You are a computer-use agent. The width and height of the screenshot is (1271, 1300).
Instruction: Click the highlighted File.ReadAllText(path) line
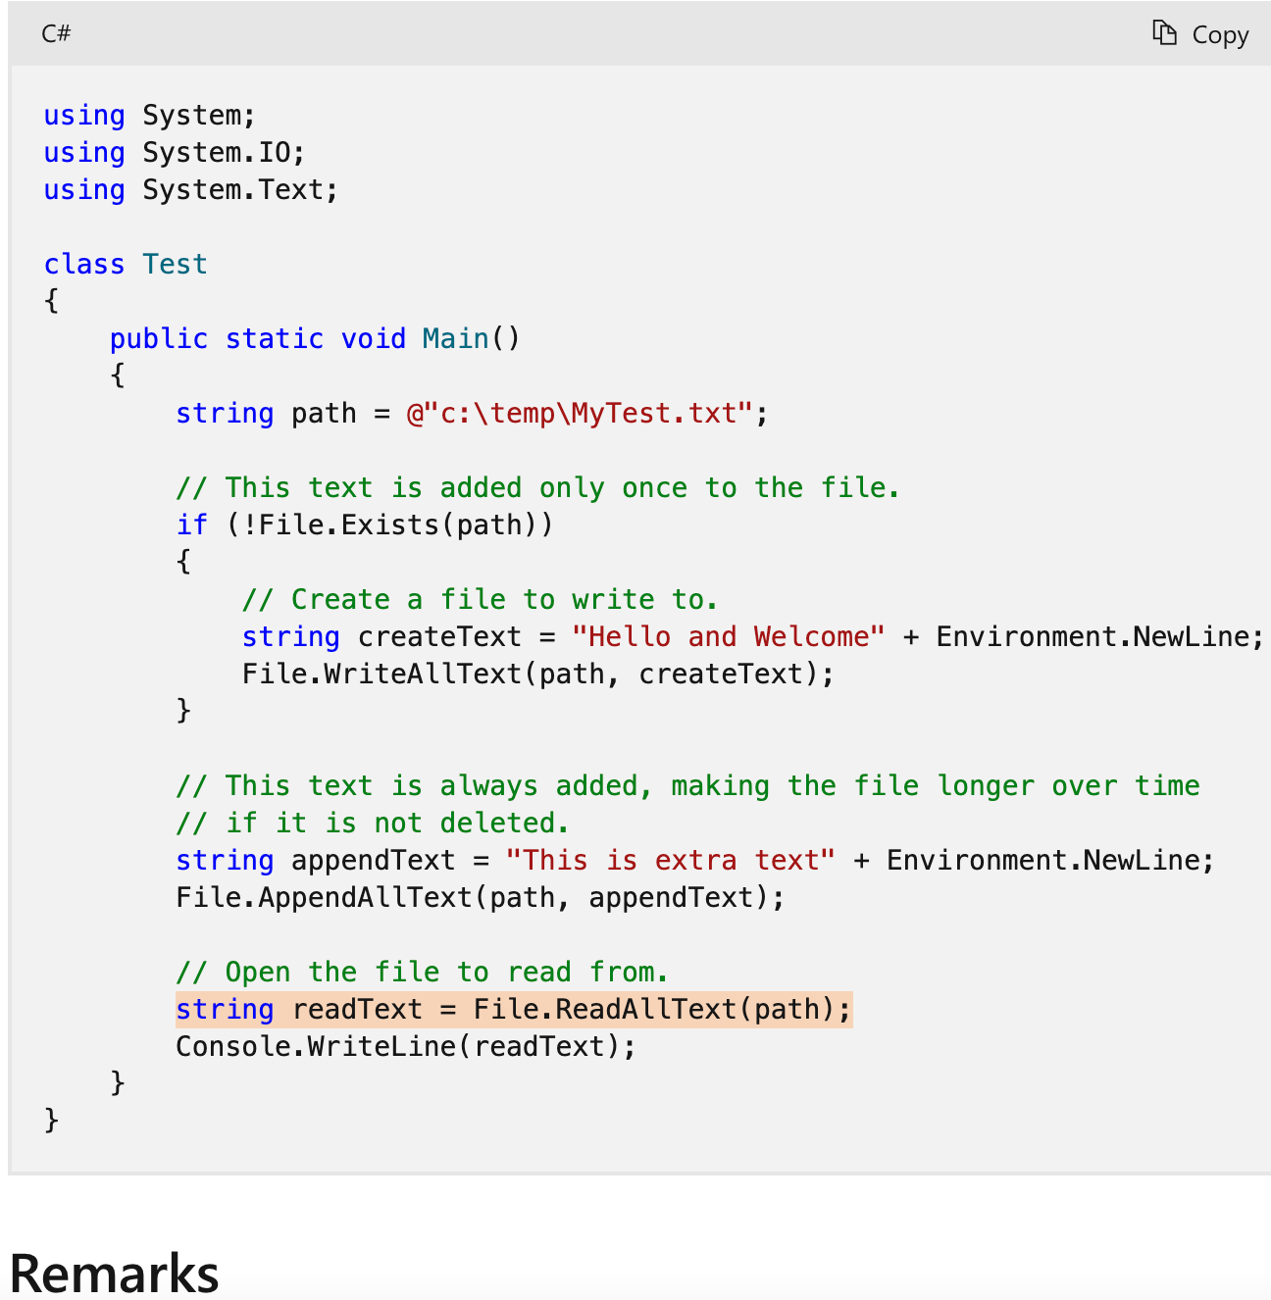point(514,1010)
